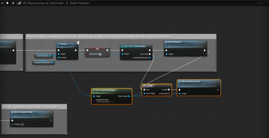269x138 pixels.
Task: Click the 'Server respawns the player character' comment header
Action: (30, 107)
